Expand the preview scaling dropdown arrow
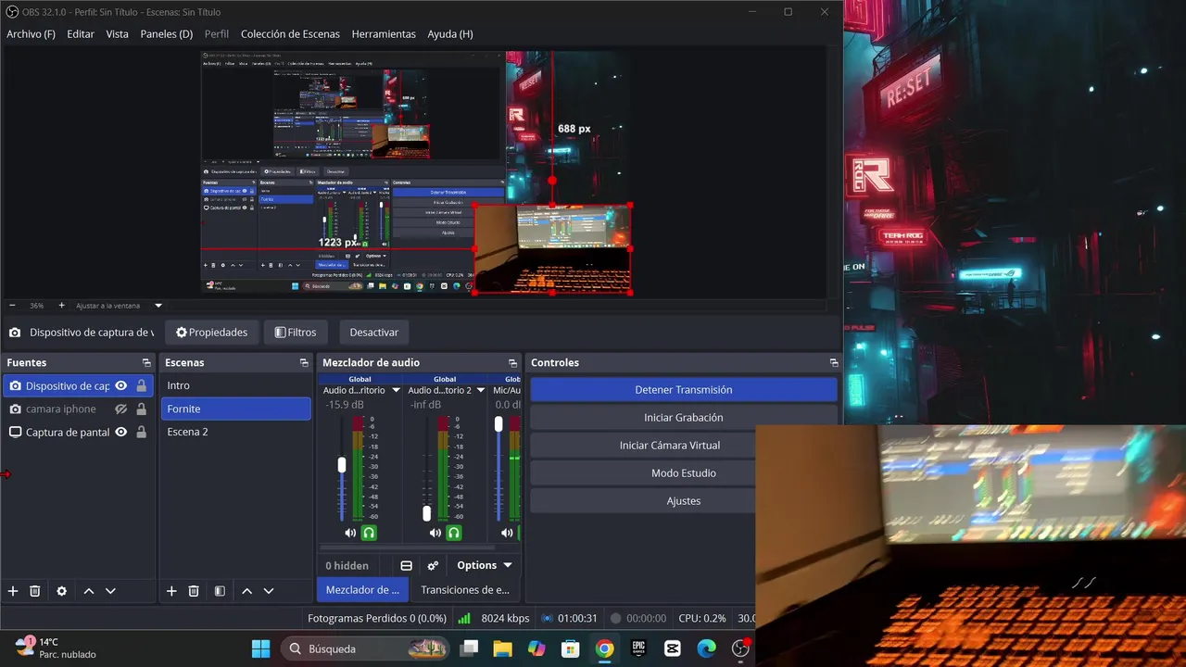The image size is (1186, 667). [x=158, y=306]
